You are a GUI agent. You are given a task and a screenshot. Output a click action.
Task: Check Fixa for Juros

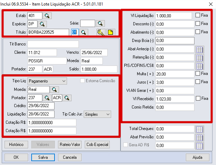(198, 82)
